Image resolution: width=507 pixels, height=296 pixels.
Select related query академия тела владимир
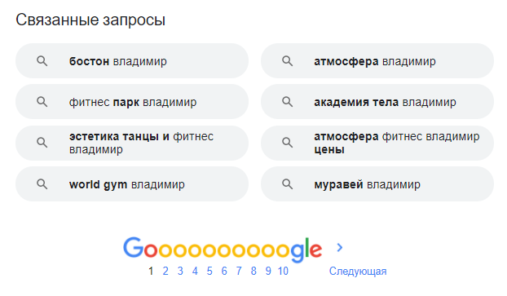(x=377, y=102)
